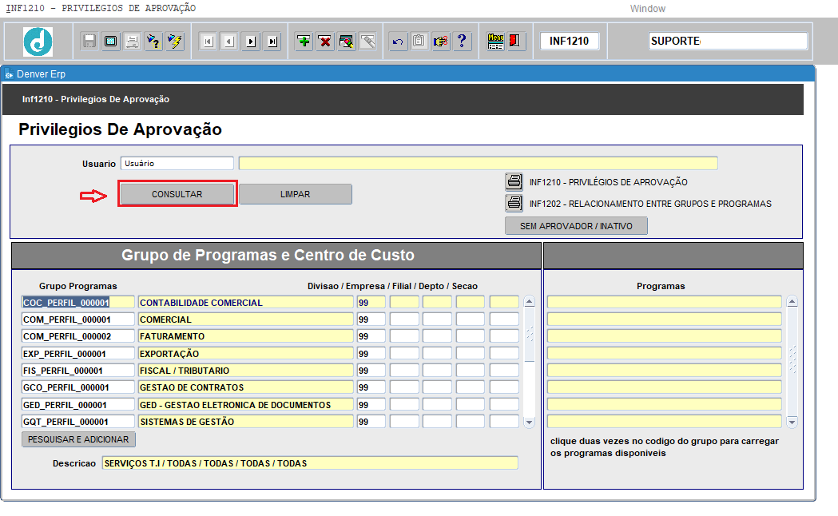The width and height of the screenshot is (838, 516).
Task: Select EXP_PERFIL_000001 group code
Action: coord(78,354)
